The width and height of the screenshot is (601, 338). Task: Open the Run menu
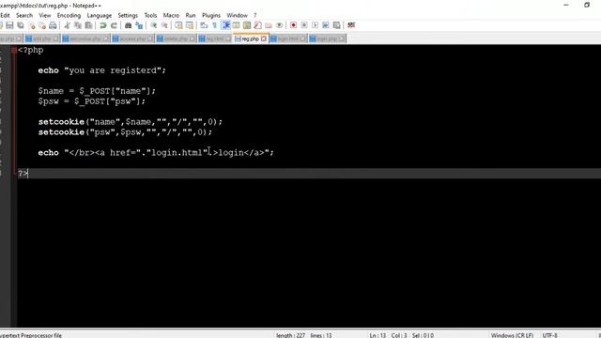click(191, 15)
